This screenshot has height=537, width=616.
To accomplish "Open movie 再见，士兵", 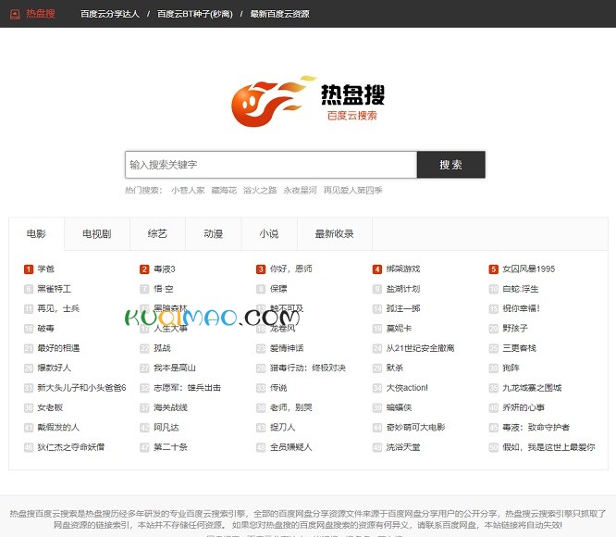I will pyautogui.click(x=58, y=309).
